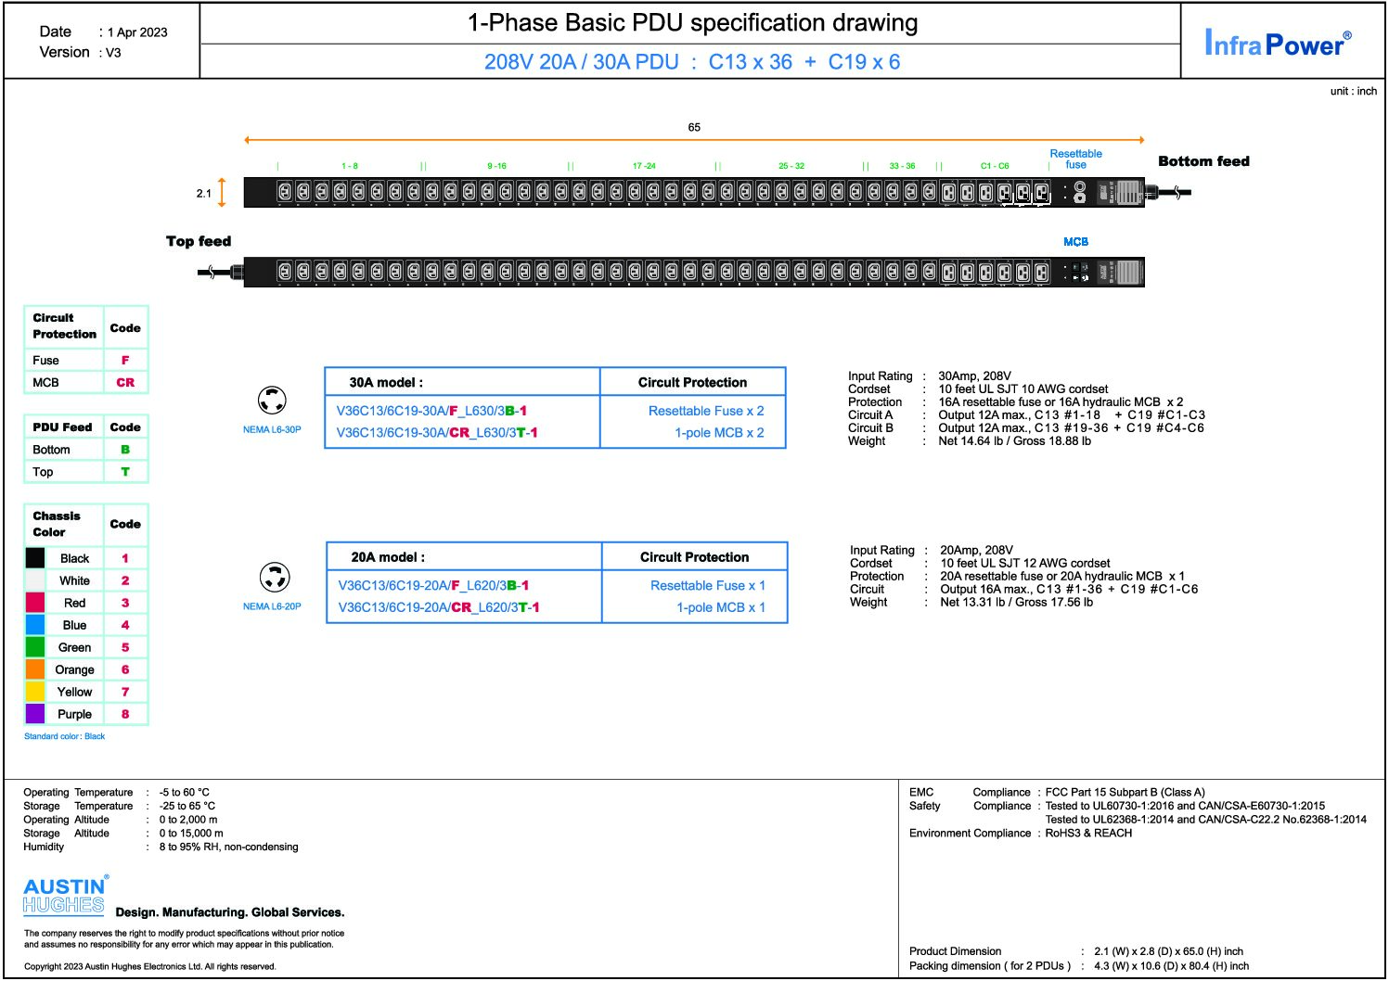Click the '33 - 36' outlet group label
The height and width of the screenshot is (981, 1389).
coord(902,166)
